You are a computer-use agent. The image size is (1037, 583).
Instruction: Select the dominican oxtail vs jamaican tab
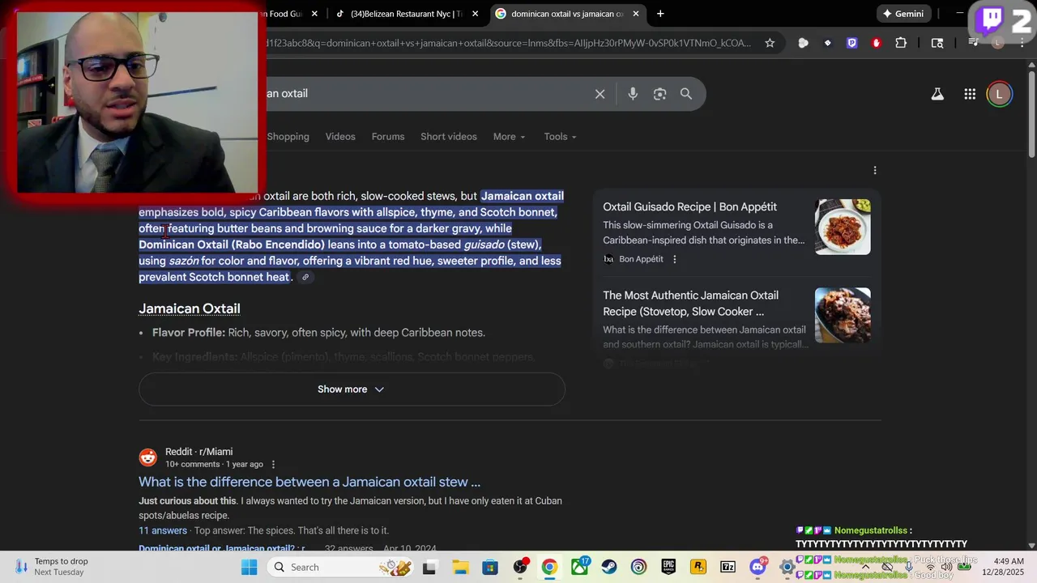pos(567,14)
